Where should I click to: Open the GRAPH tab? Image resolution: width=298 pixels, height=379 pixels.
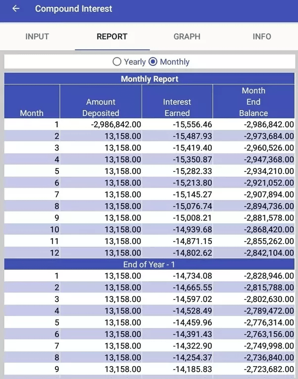click(187, 37)
